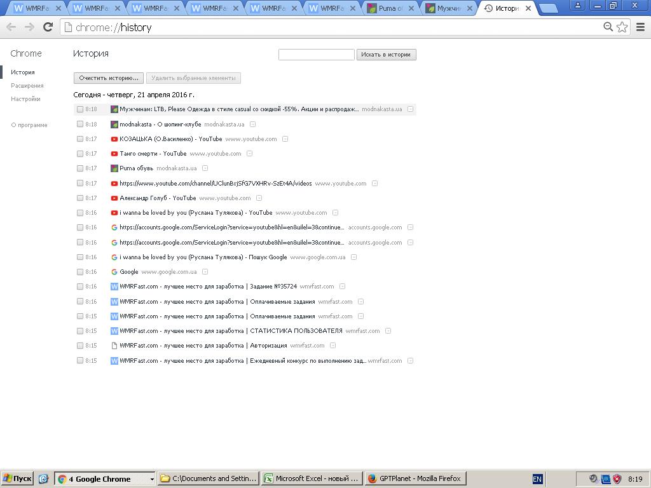
Task: Click the browser Back arrow
Action: [x=11, y=27]
